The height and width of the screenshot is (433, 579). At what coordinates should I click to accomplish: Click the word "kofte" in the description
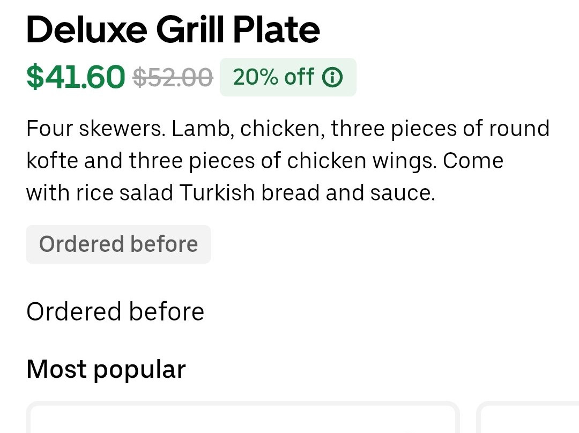pos(52,161)
